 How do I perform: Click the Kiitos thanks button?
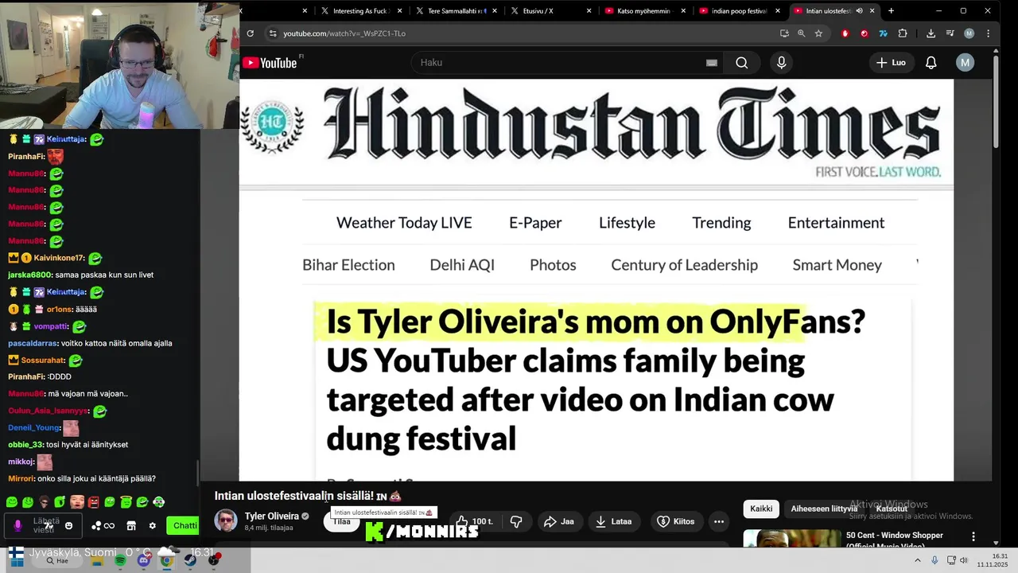tap(675, 522)
